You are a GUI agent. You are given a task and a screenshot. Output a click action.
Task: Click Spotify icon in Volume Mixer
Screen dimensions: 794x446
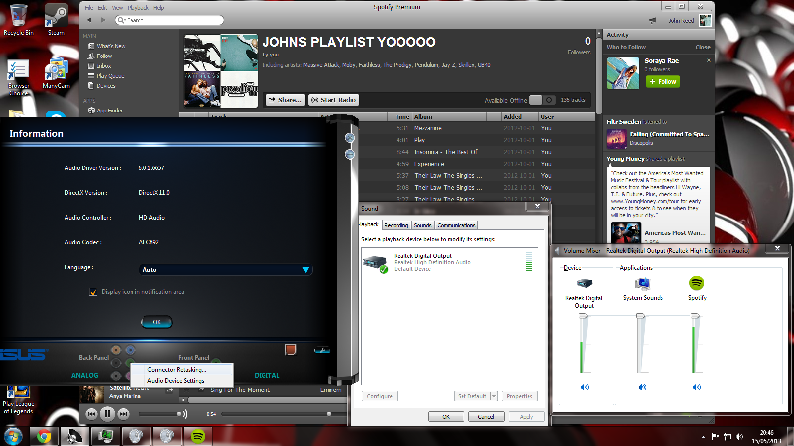[x=697, y=283]
